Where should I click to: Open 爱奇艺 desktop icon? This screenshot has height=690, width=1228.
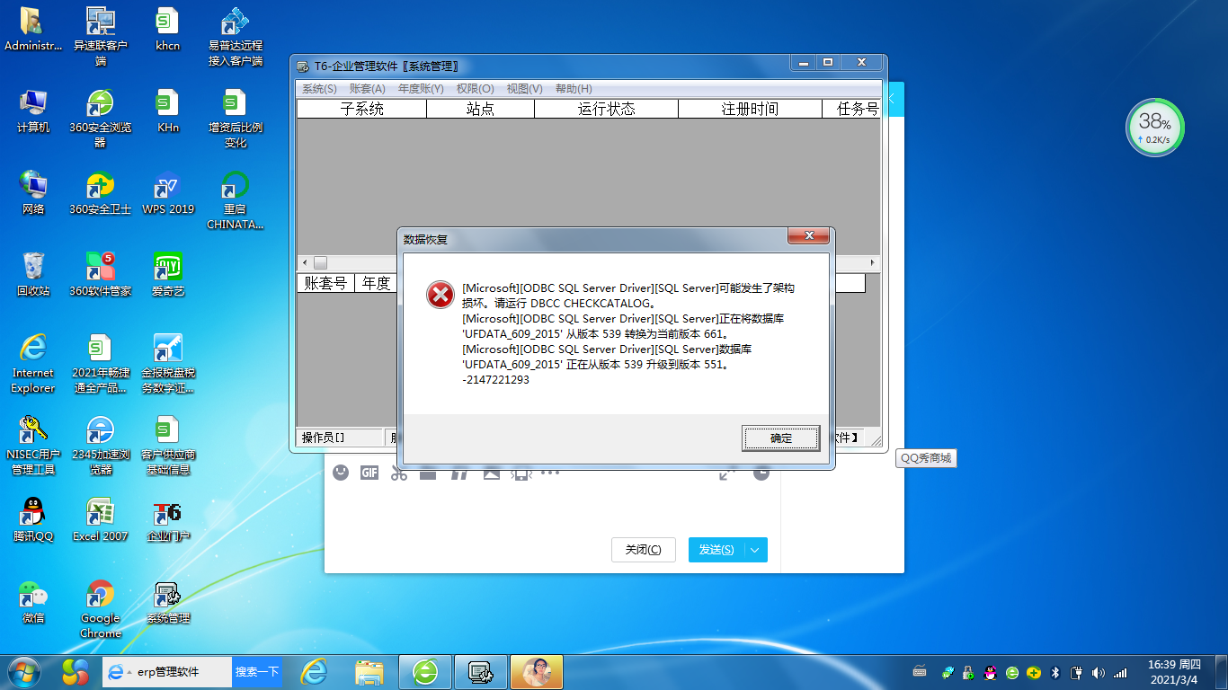(168, 275)
